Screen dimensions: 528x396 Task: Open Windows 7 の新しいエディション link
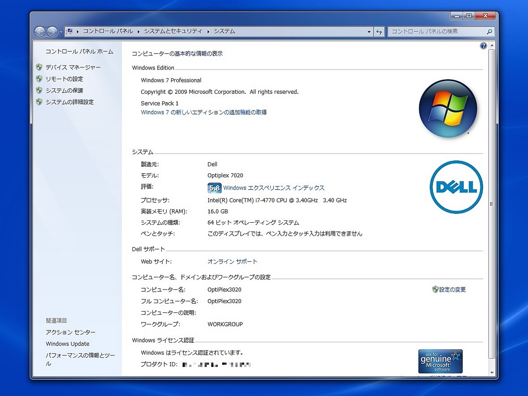point(204,112)
